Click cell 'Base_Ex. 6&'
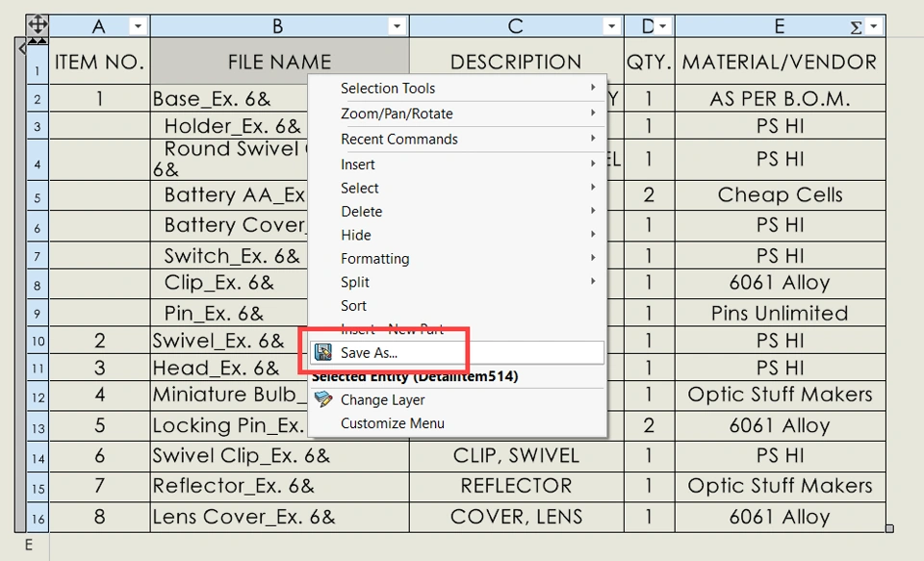924x561 pixels. 230,98
